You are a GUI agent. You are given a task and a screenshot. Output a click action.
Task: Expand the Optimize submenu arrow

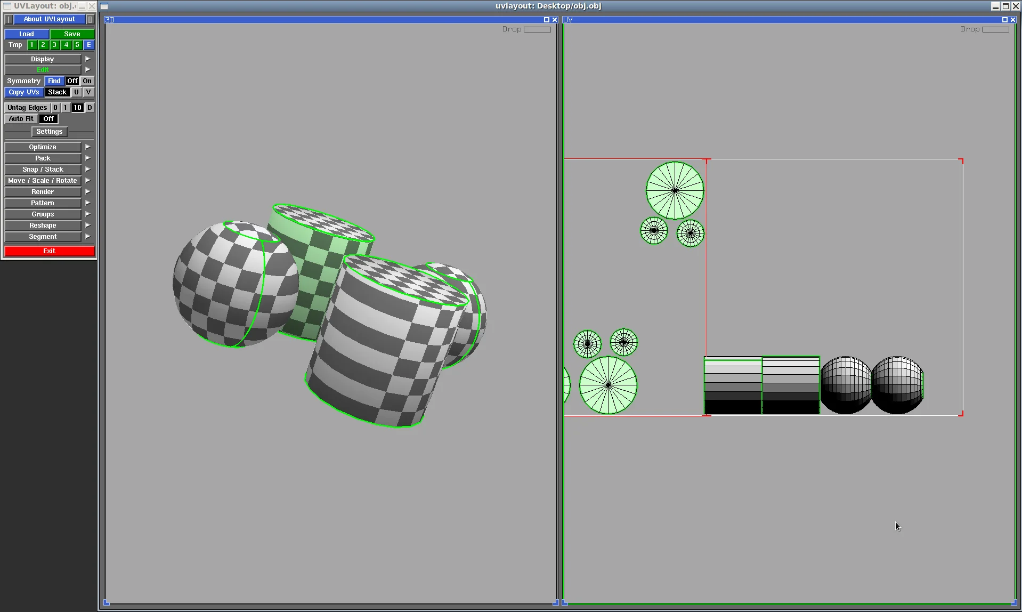[x=87, y=147]
